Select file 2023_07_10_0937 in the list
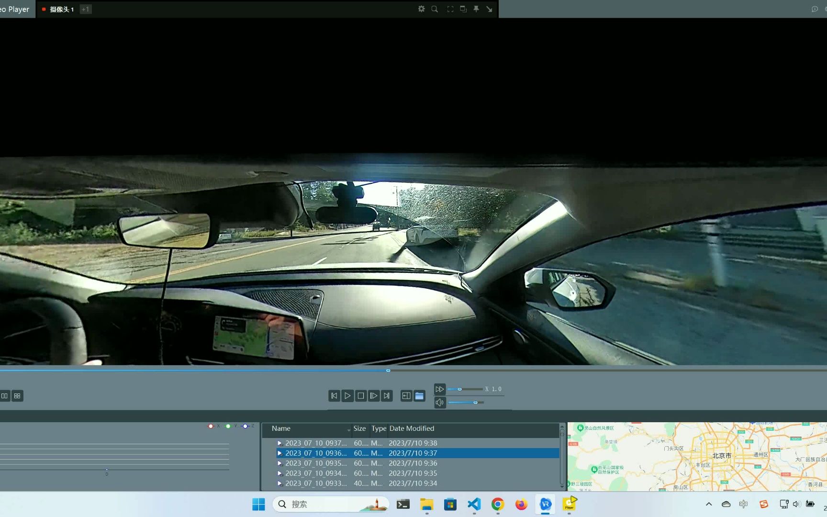This screenshot has height=517, width=827. [x=315, y=443]
